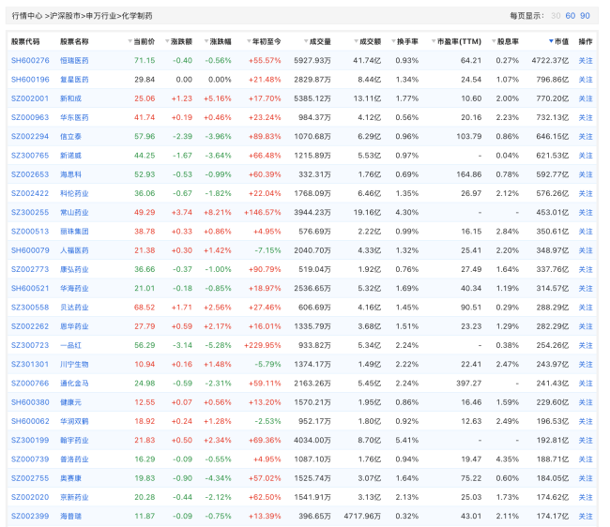
Task: Open 沪深股市 breadcrumb link
Action: click(65, 16)
